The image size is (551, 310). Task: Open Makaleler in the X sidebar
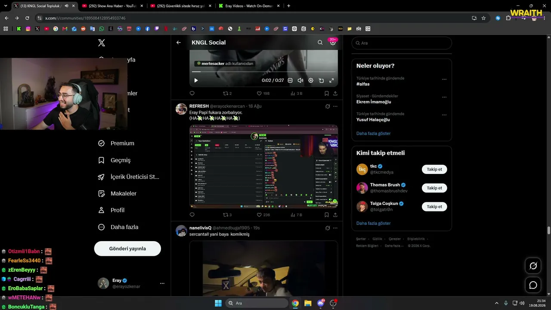tap(118, 194)
